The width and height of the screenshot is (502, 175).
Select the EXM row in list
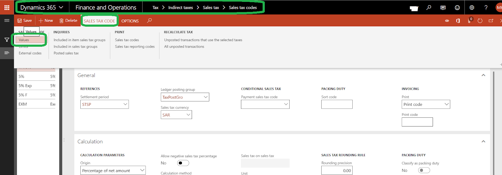(x=36, y=104)
